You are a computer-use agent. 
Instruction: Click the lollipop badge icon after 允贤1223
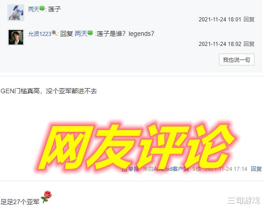click(54, 33)
